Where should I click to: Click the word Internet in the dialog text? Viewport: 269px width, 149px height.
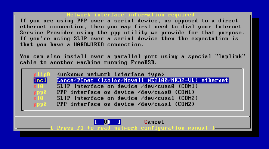228,27
